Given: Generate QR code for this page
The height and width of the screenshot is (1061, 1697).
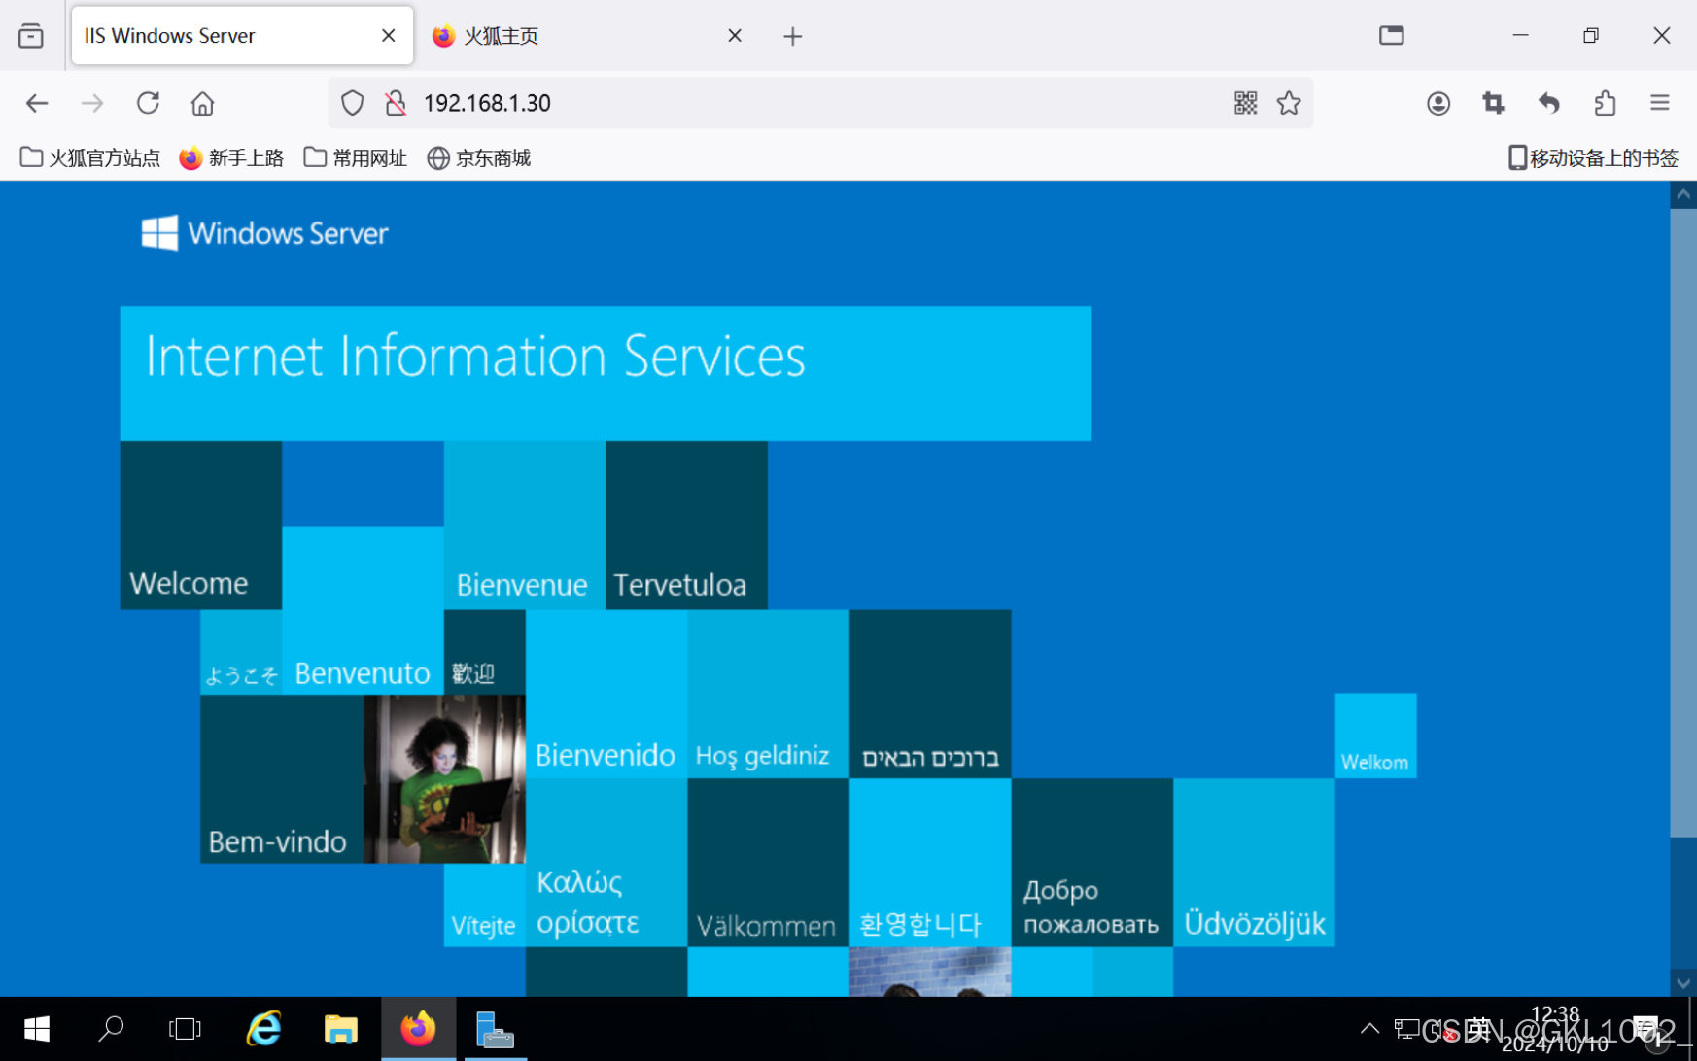Looking at the screenshot, I should pos(1246,103).
